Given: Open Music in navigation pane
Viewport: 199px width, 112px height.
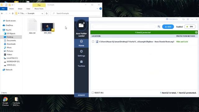Looking at the screenshot, I should 9,48.
